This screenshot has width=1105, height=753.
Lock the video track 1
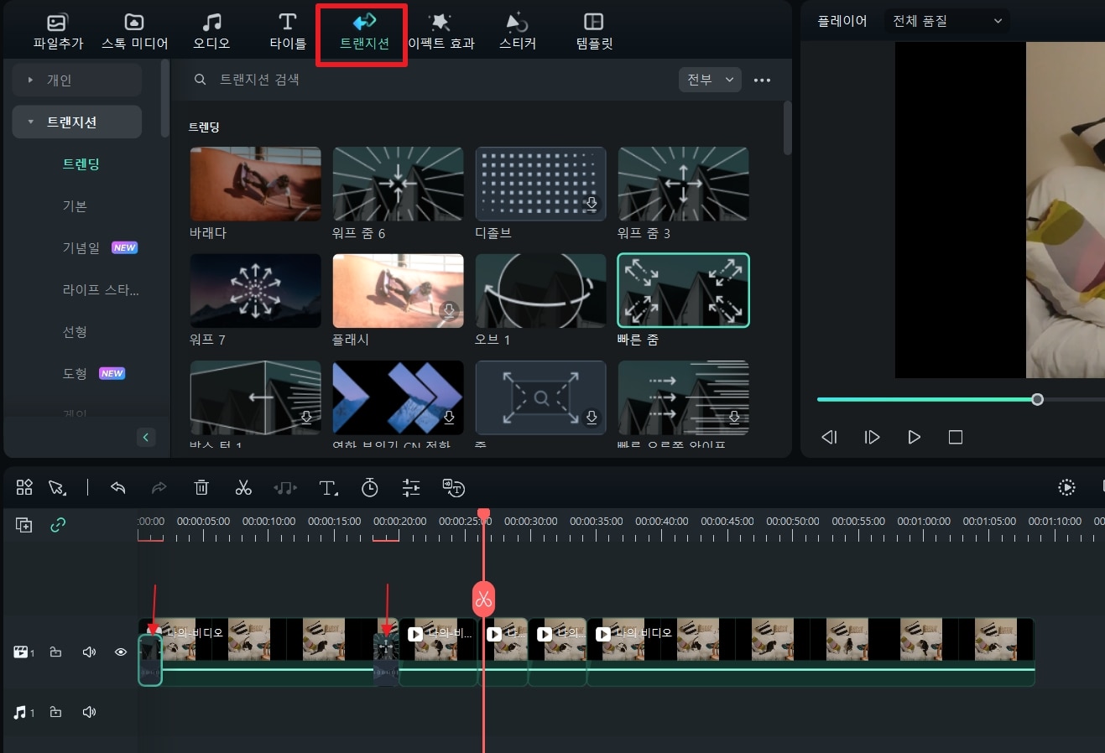[x=55, y=652]
